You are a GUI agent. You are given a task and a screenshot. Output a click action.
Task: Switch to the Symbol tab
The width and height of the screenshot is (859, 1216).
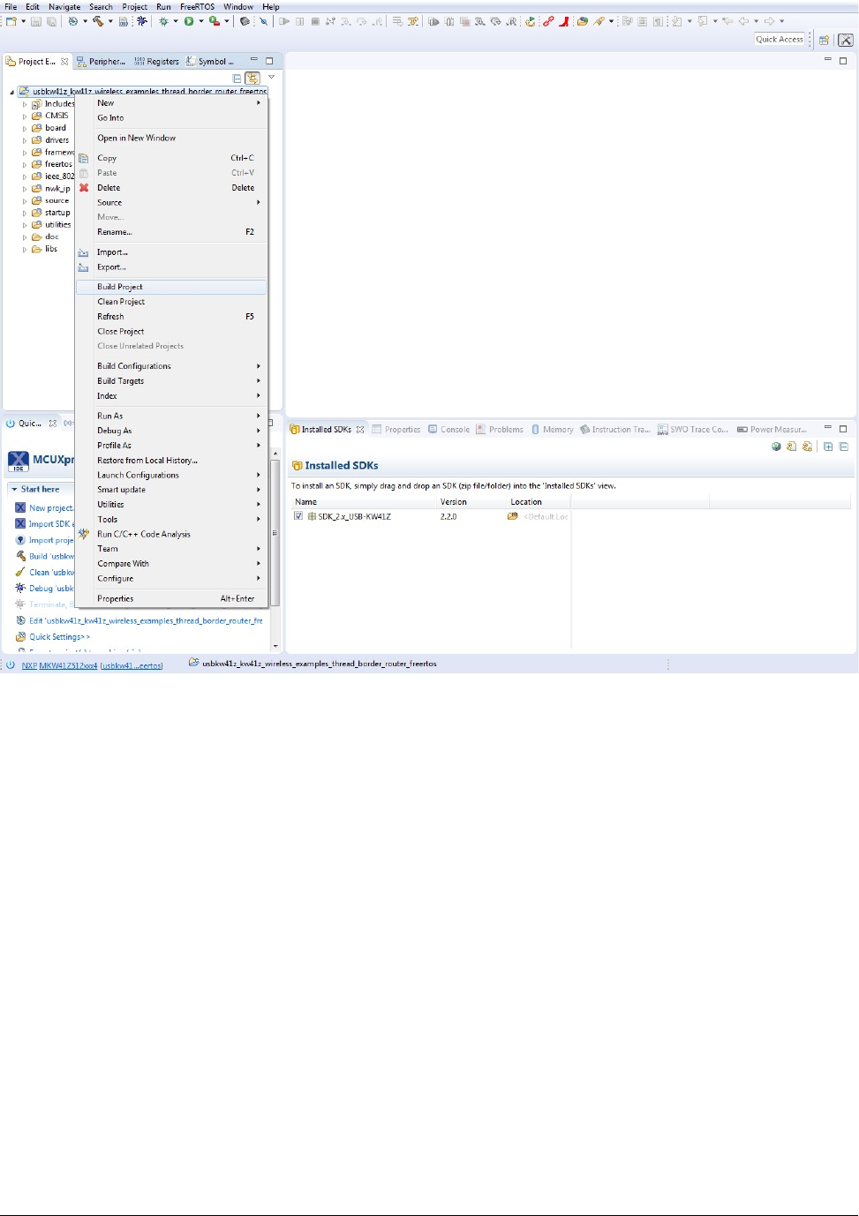point(210,62)
